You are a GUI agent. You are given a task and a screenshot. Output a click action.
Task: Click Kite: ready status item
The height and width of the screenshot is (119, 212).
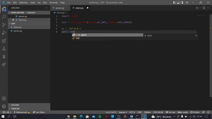[183, 112]
